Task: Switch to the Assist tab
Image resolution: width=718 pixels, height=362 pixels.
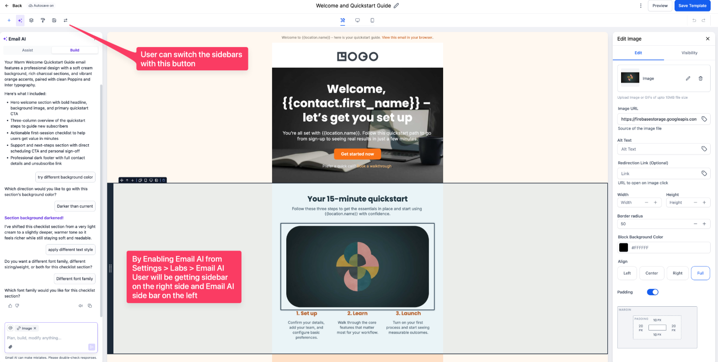Action: [x=27, y=50]
